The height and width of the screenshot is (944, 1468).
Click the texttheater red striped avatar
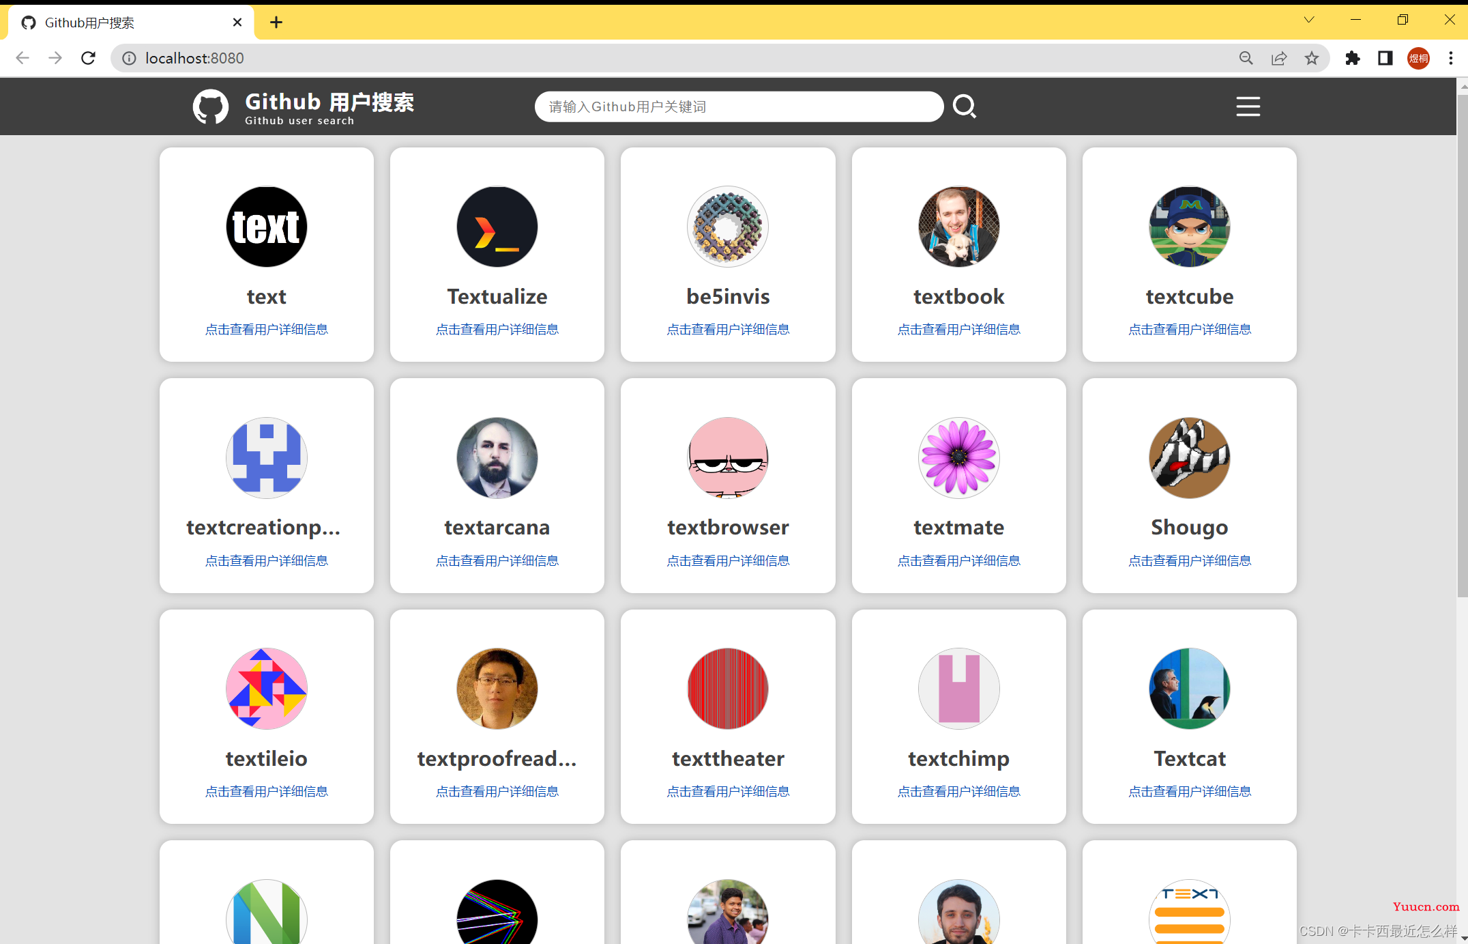tap(728, 688)
